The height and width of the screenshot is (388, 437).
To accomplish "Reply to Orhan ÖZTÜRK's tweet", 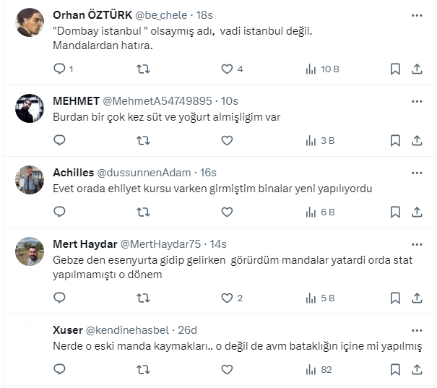I will [x=60, y=69].
